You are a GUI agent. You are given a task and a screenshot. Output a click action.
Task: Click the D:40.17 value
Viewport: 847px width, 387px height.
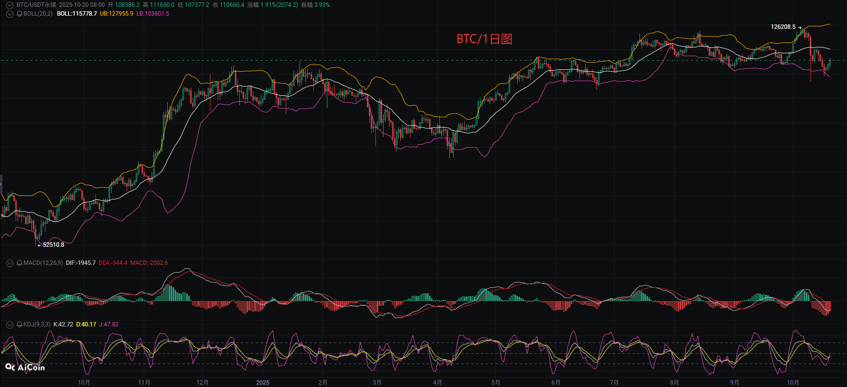point(86,324)
